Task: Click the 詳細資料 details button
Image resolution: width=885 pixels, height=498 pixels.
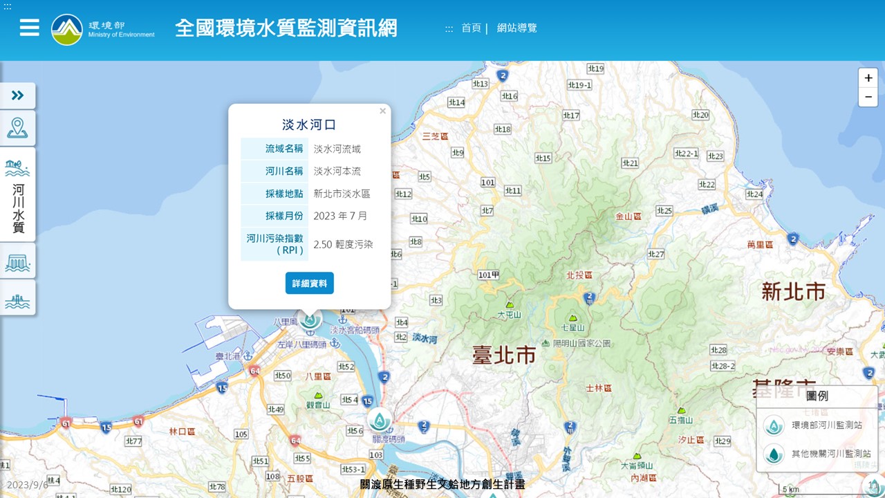Action: (x=310, y=283)
